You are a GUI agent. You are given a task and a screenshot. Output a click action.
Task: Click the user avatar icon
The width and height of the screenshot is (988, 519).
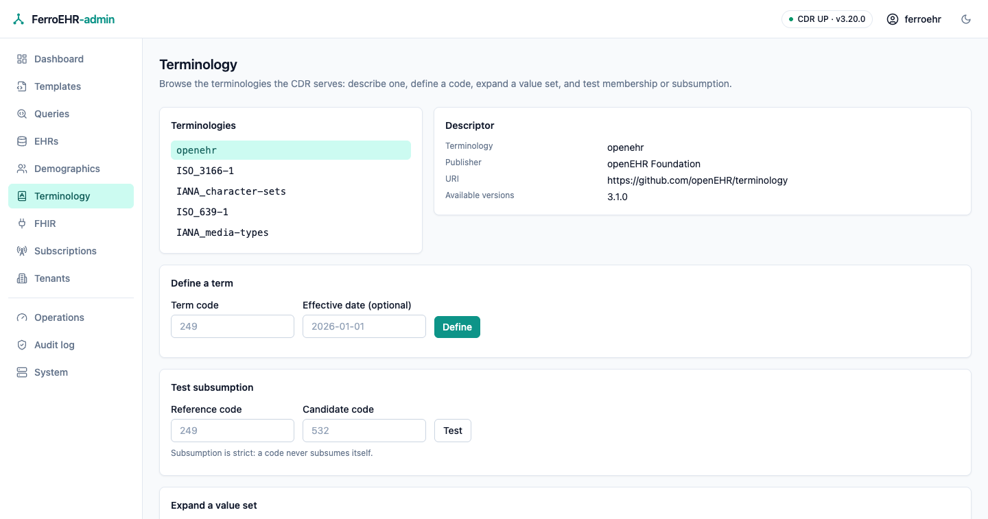coord(893,19)
